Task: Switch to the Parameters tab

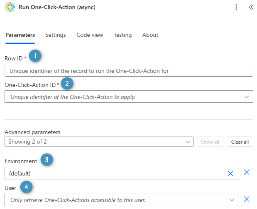Action: tap(20, 35)
